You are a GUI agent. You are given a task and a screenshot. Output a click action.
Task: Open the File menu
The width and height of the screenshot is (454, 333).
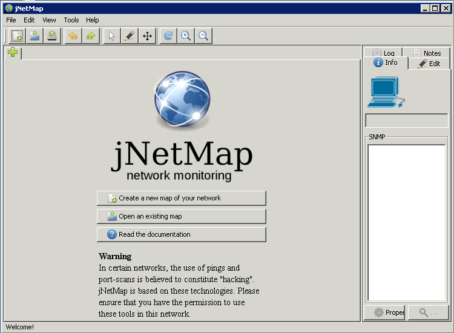click(11, 20)
